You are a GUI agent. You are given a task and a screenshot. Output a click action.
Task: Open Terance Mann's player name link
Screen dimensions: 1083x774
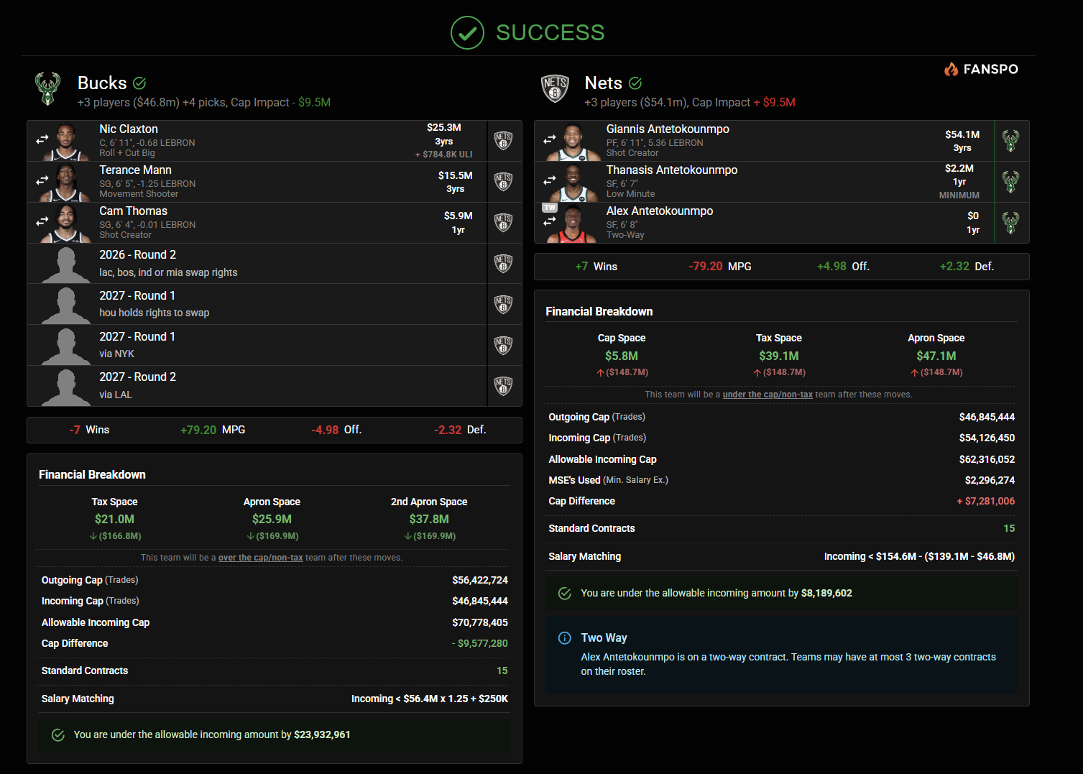[136, 170]
